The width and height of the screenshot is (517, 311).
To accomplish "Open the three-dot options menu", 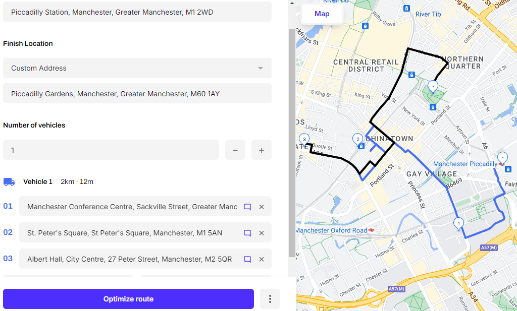I will pos(270,298).
